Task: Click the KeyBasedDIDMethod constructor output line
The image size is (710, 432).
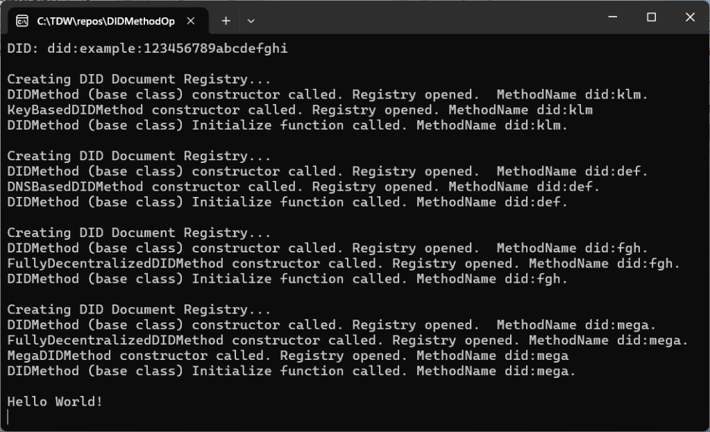Action: [300, 110]
